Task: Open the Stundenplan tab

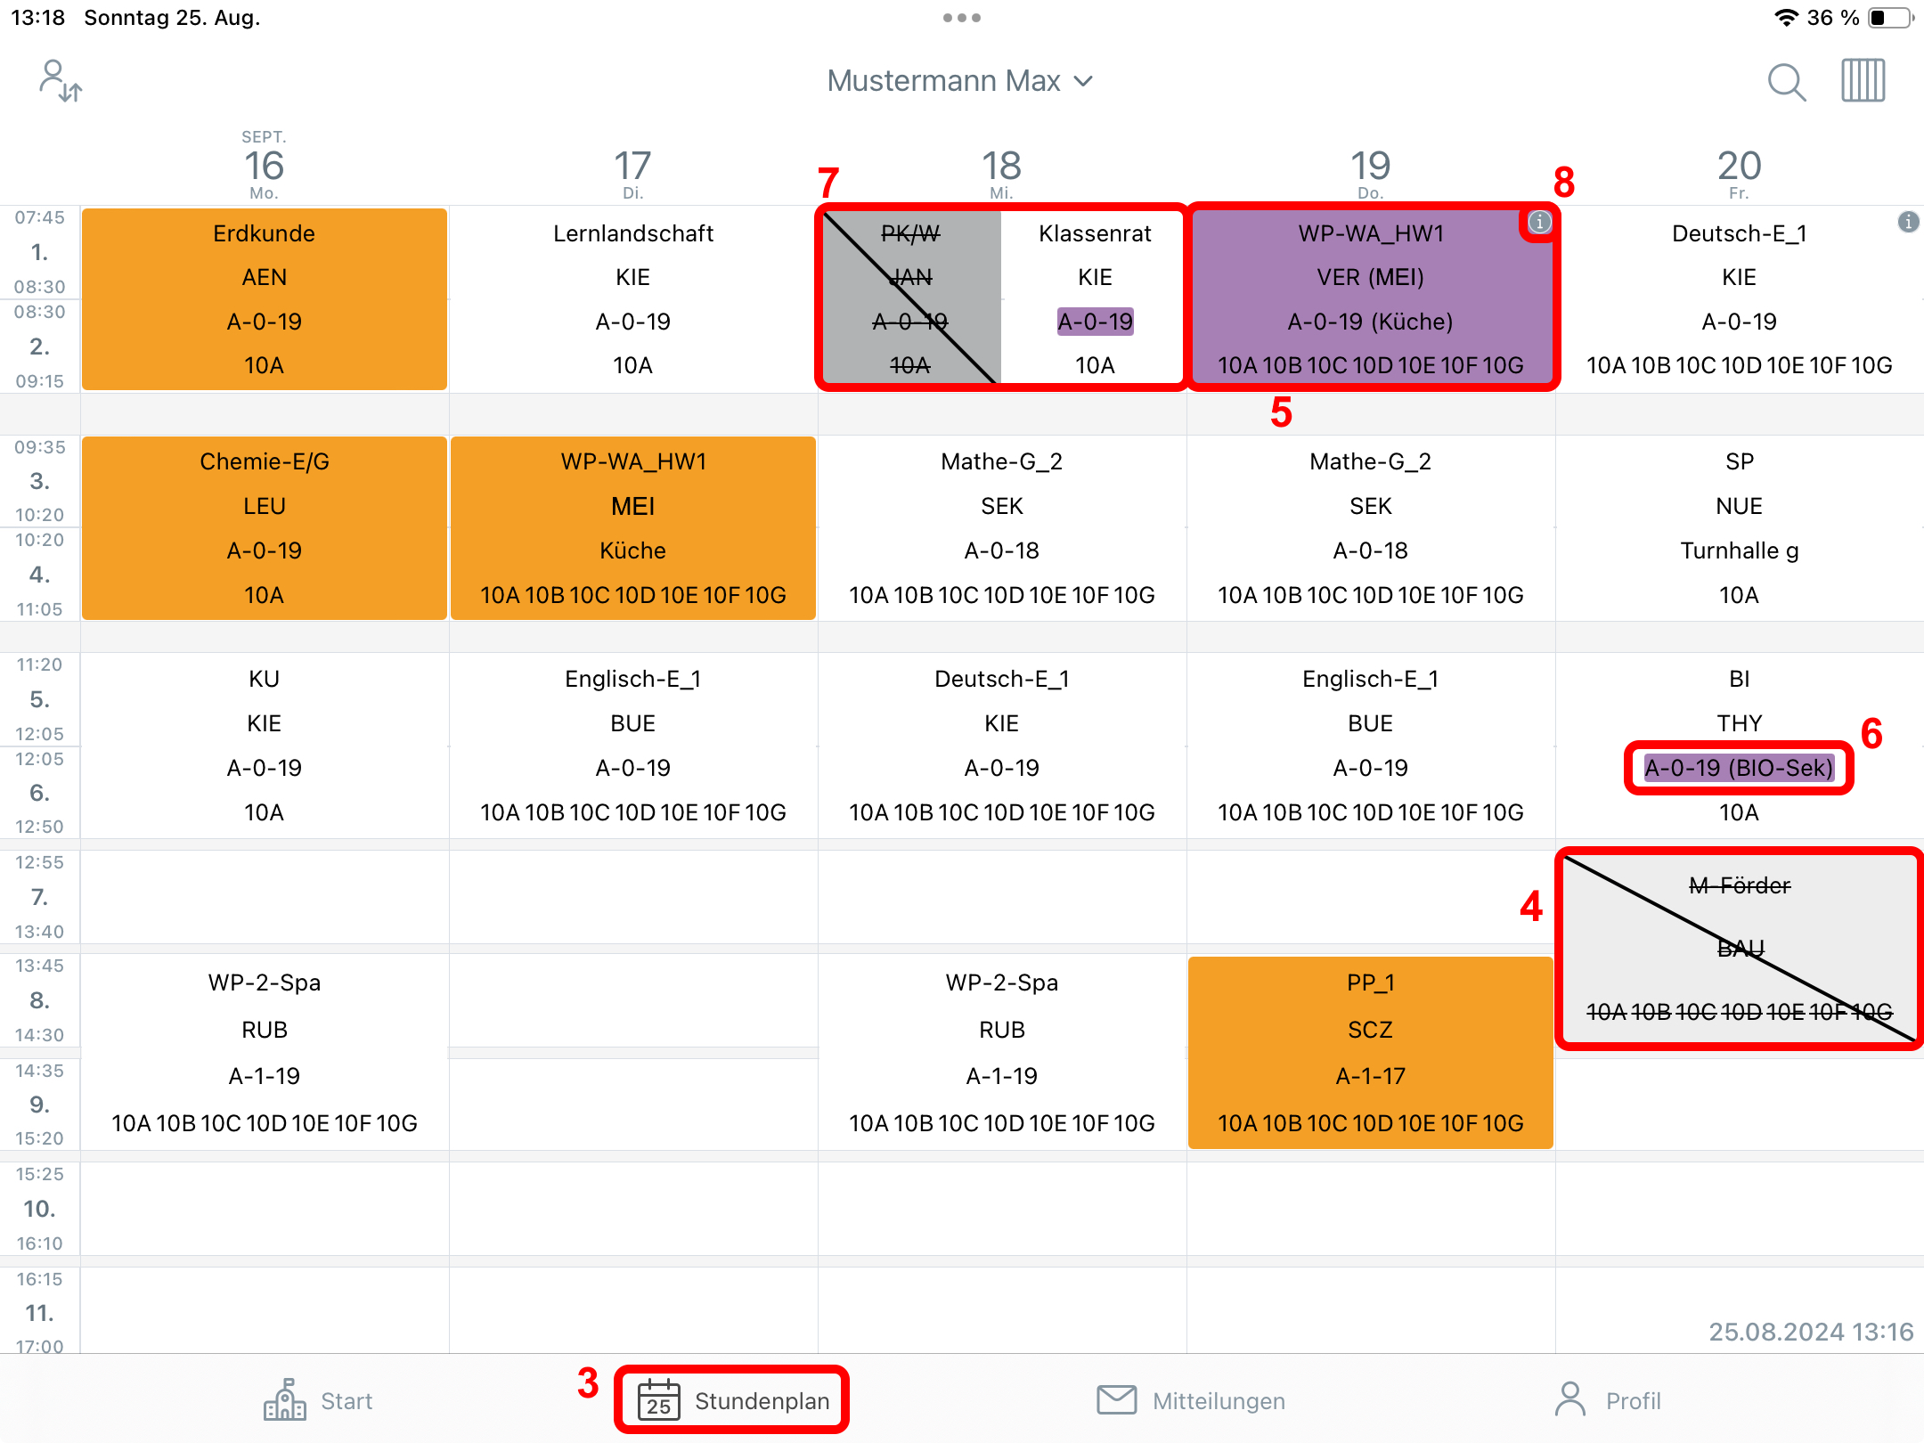Action: pyautogui.click(x=732, y=1399)
